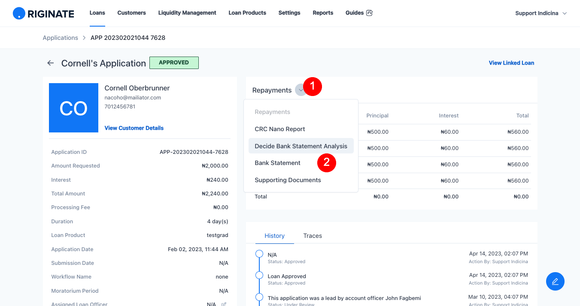Screen dimensions: 580x306
Task: Click history entry about account officer John Fagbemi
Action: (x=344, y=298)
